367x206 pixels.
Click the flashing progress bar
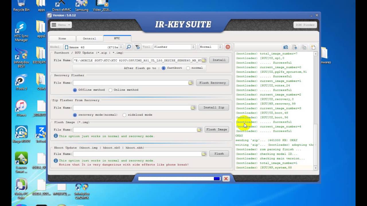coord(179,179)
